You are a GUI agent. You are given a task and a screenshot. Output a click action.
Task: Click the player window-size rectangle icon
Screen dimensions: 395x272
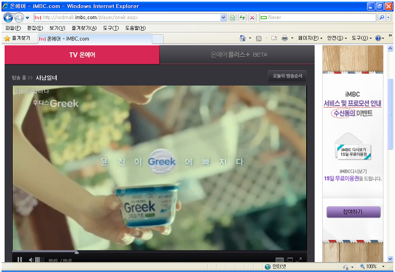pyautogui.click(x=290, y=260)
